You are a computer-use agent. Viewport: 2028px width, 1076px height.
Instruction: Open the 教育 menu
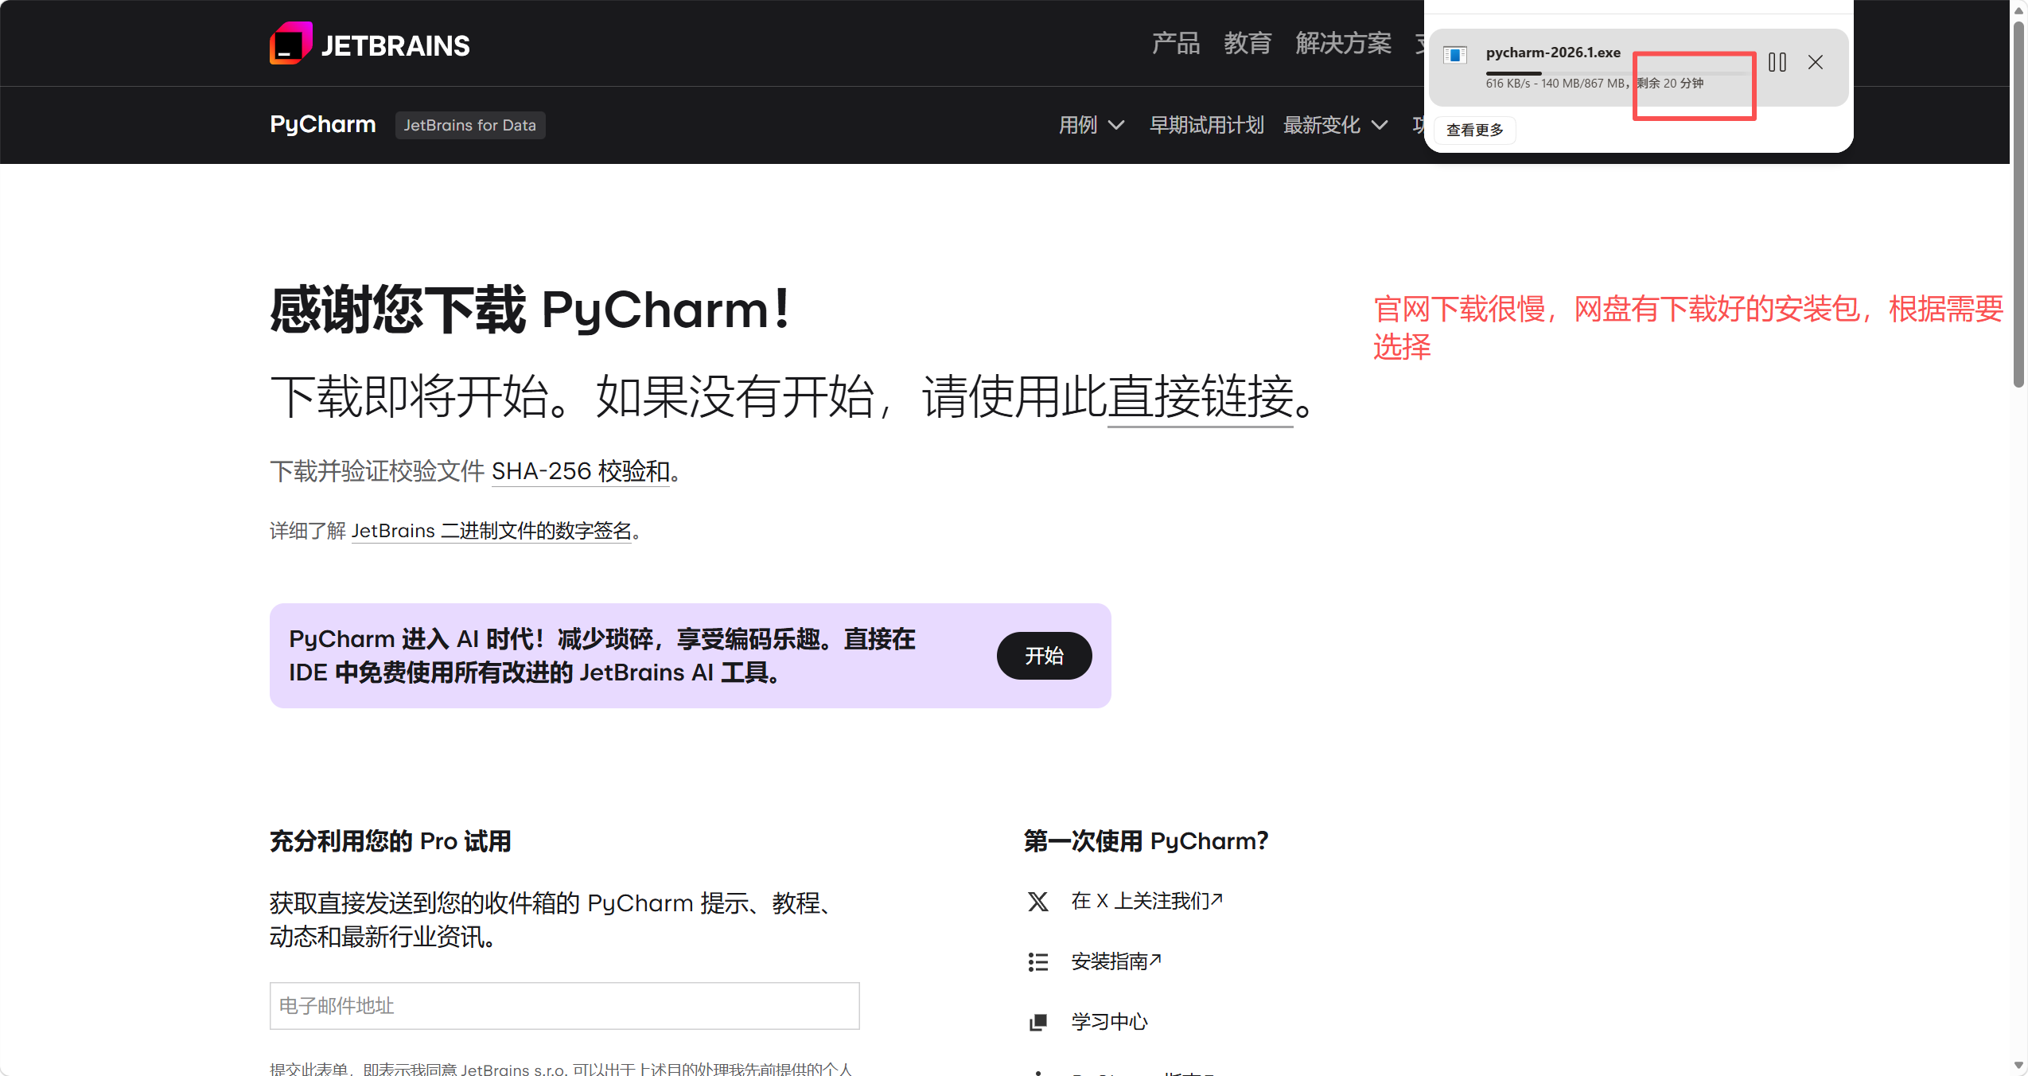1247,43
